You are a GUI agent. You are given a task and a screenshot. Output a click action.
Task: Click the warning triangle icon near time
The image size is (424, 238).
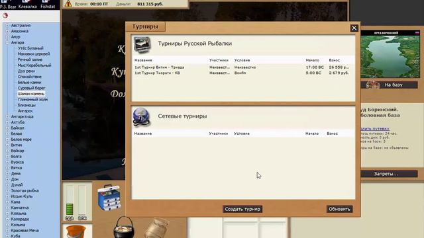[x=68, y=3]
